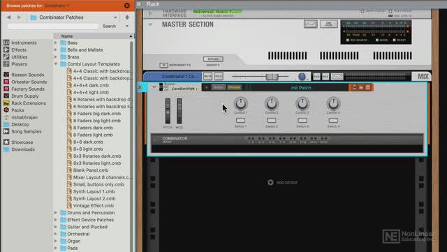
Task: Go back in browser history
Action: coord(8,17)
